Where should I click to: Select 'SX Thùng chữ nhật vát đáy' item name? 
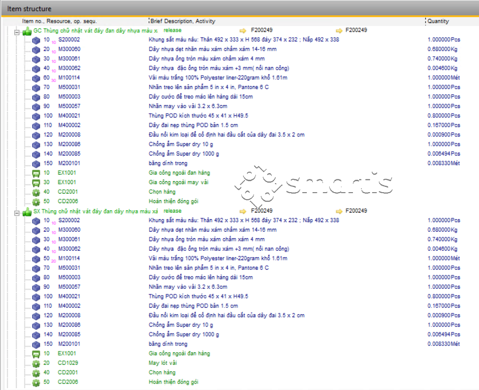[96, 211]
